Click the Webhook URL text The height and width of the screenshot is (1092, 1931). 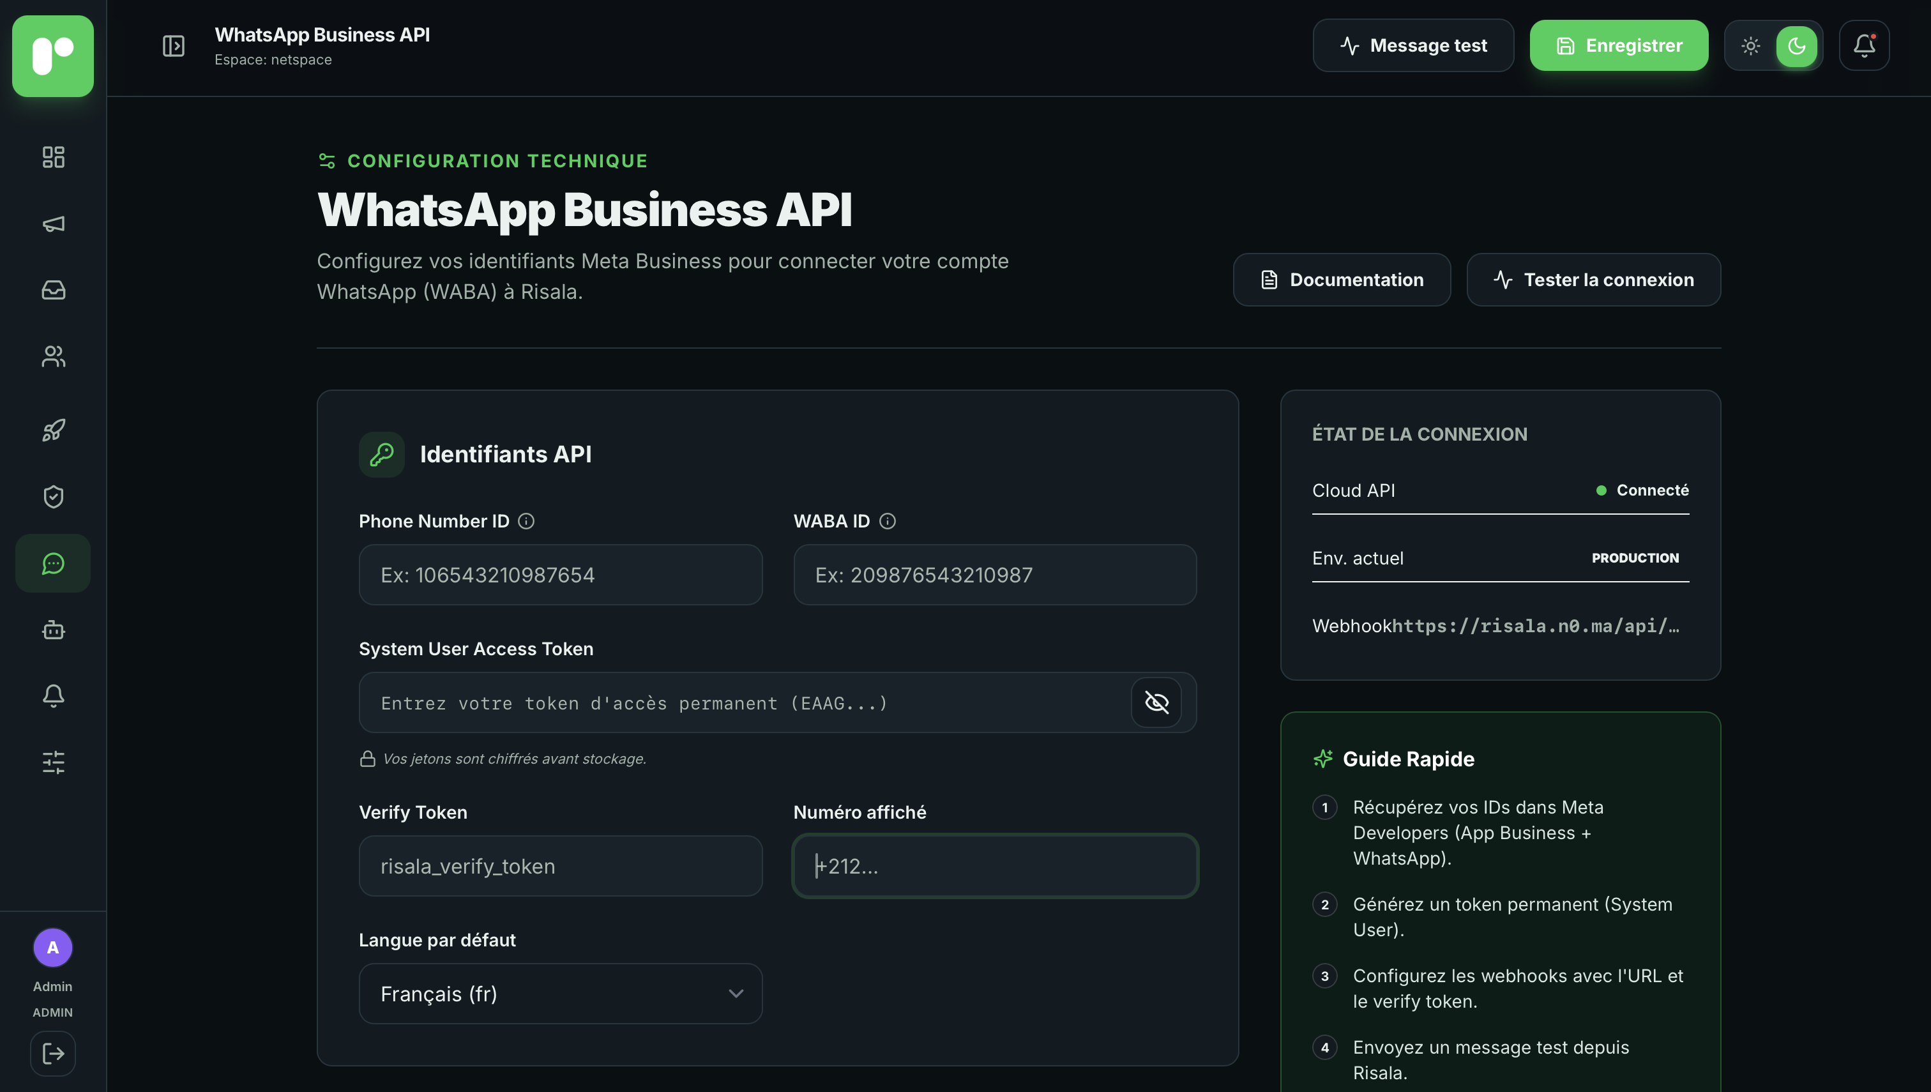(x=1536, y=626)
